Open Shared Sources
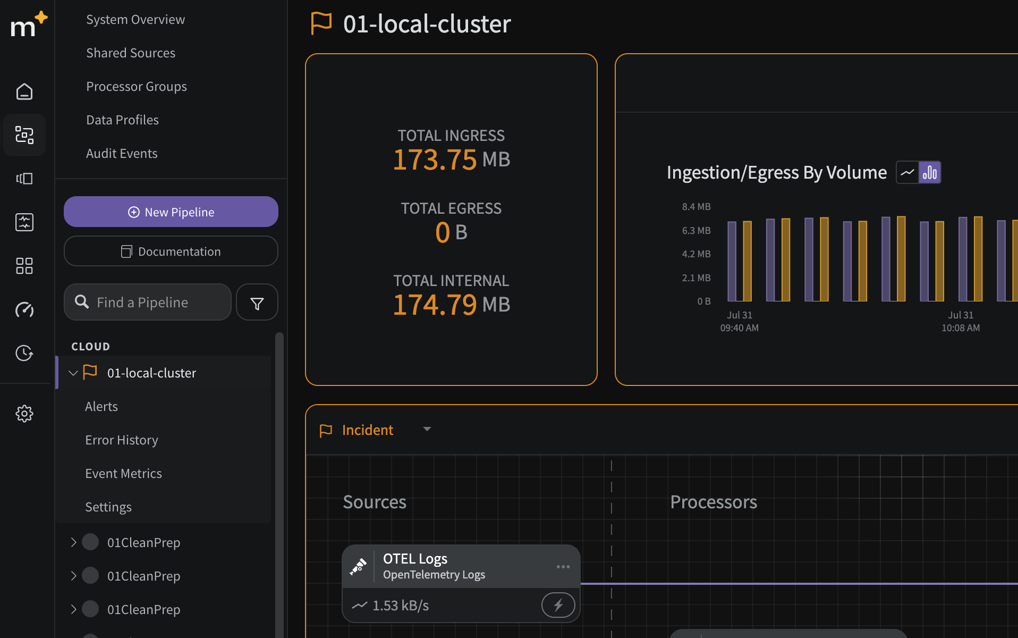This screenshot has width=1018, height=638. (131, 53)
